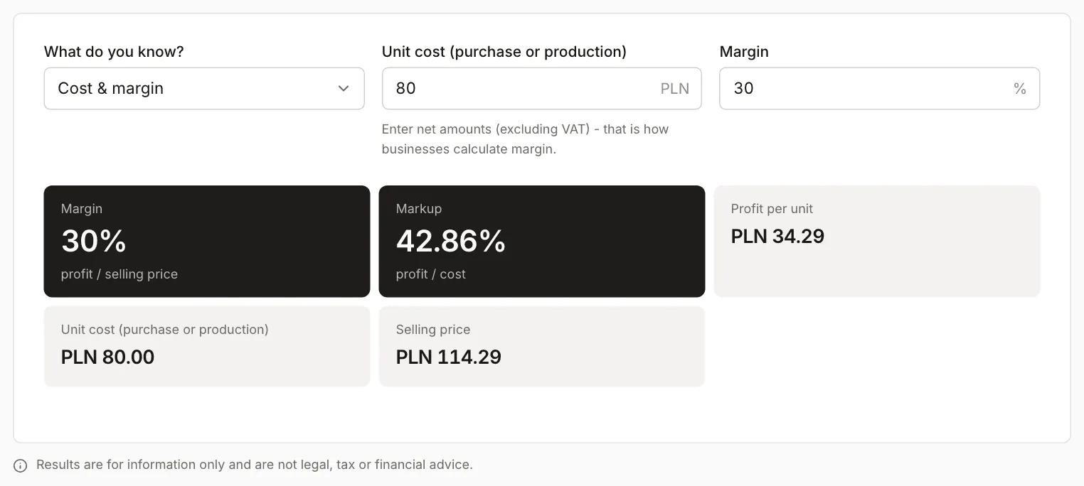The width and height of the screenshot is (1084, 486).
Task: Click the 'What do you know?' label
Action: (x=114, y=52)
